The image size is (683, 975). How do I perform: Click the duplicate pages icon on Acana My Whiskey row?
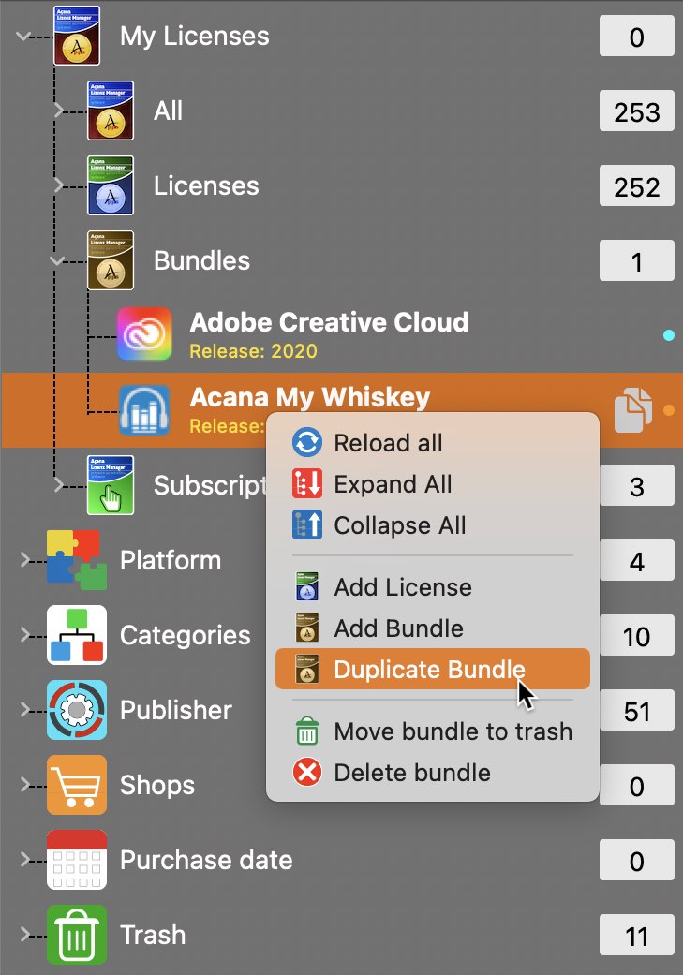click(632, 410)
